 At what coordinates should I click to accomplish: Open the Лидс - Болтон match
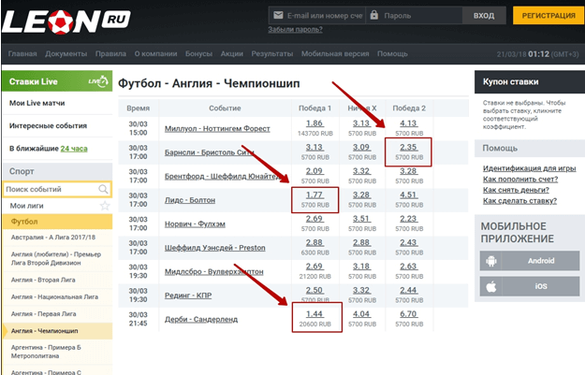190,200
